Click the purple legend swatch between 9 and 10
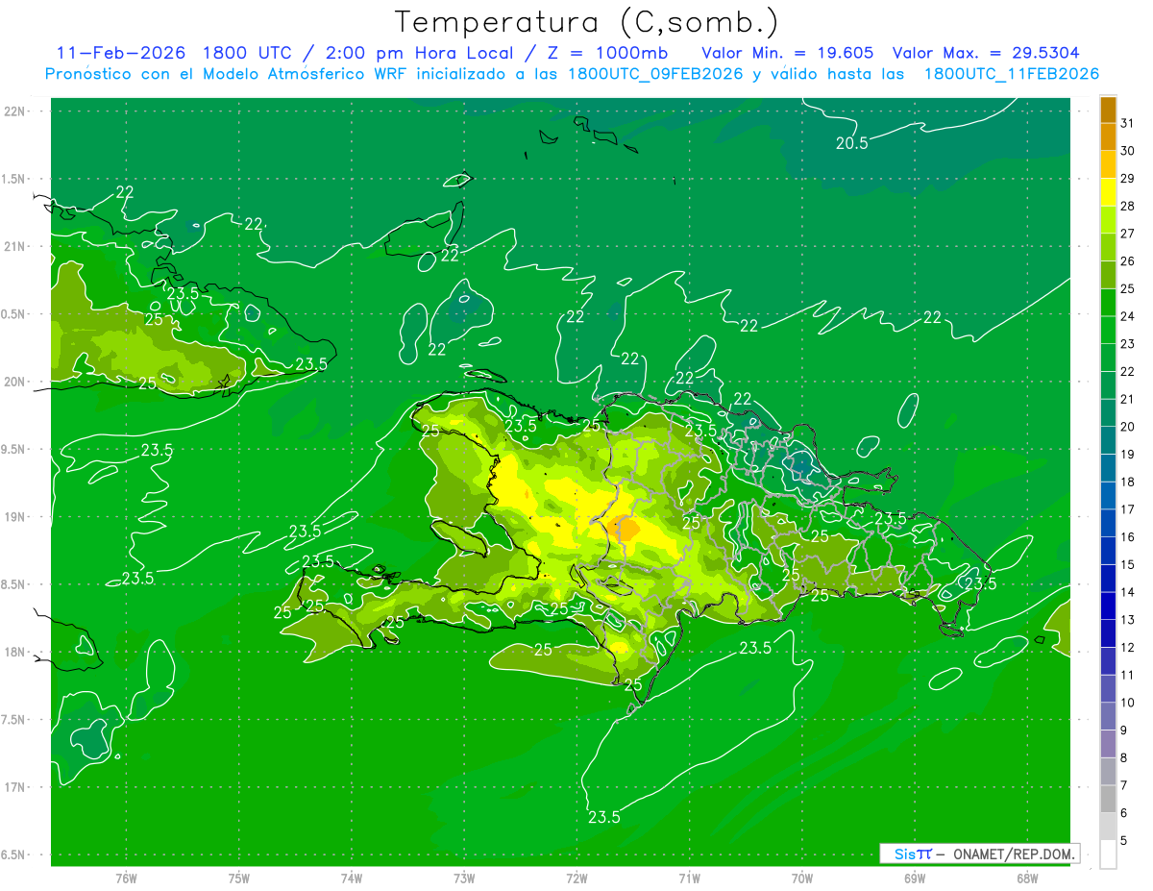The height and width of the screenshot is (891, 1153). point(1109,716)
